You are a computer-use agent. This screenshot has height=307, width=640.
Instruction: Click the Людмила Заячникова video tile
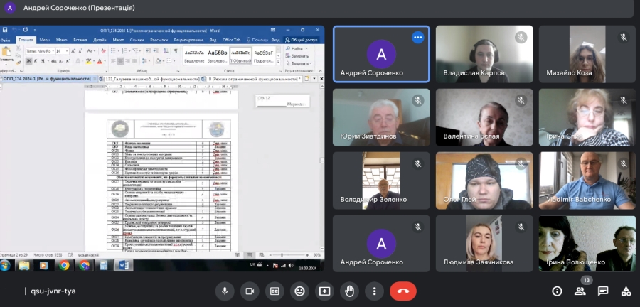484,243
